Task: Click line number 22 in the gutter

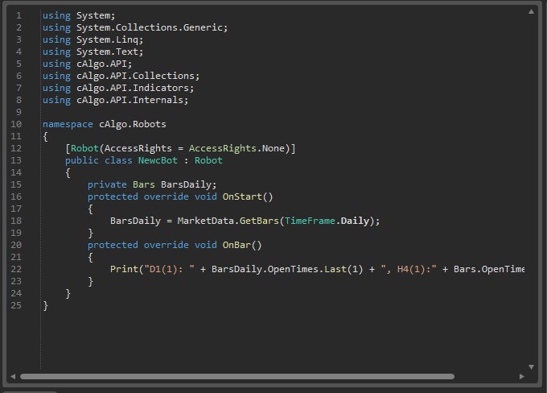Action: 17,269
